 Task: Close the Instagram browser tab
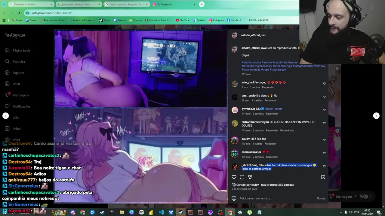(x=194, y=4)
